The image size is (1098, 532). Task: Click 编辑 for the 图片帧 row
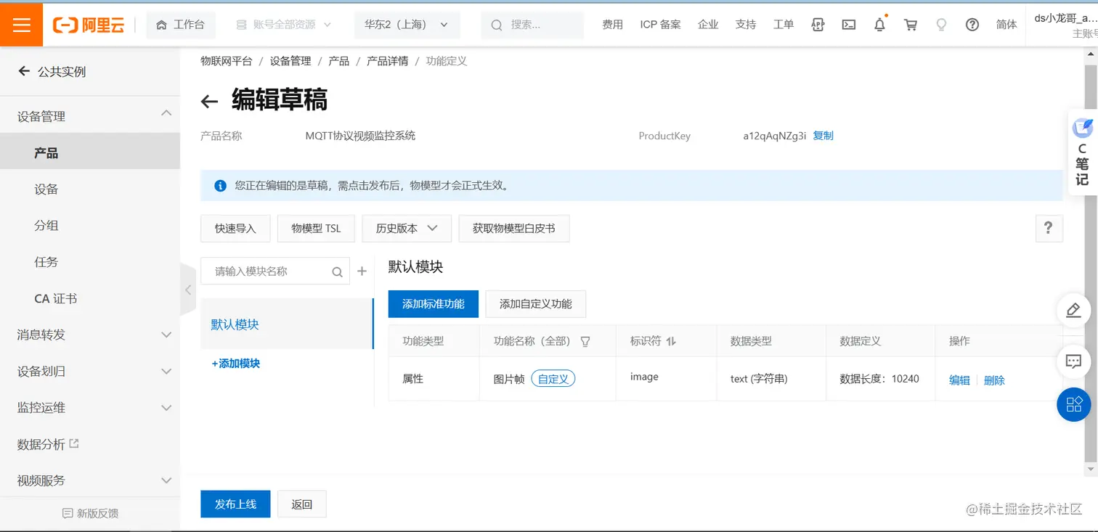[x=959, y=380]
